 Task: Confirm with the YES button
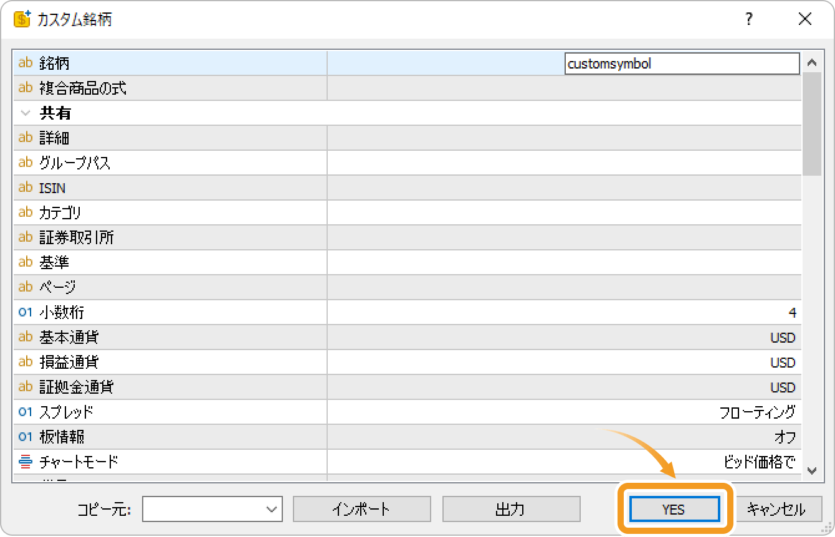674,509
